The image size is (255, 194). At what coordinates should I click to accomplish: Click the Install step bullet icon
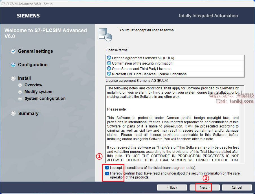[x=13, y=78]
